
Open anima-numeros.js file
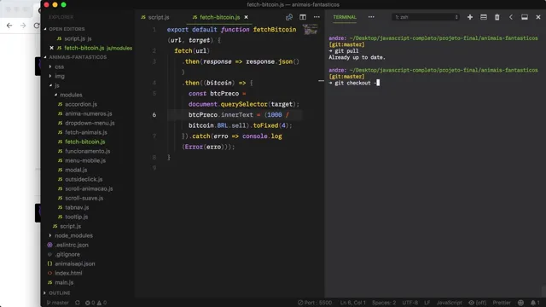[88, 113]
